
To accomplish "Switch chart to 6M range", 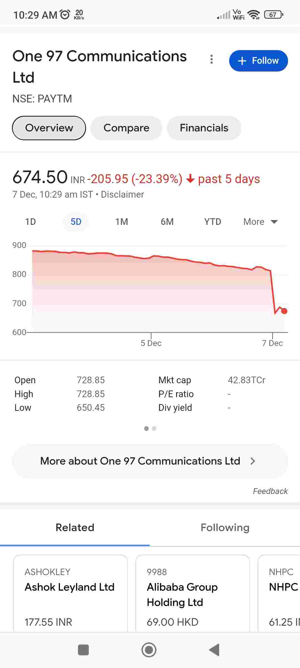I will coord(167,222).
